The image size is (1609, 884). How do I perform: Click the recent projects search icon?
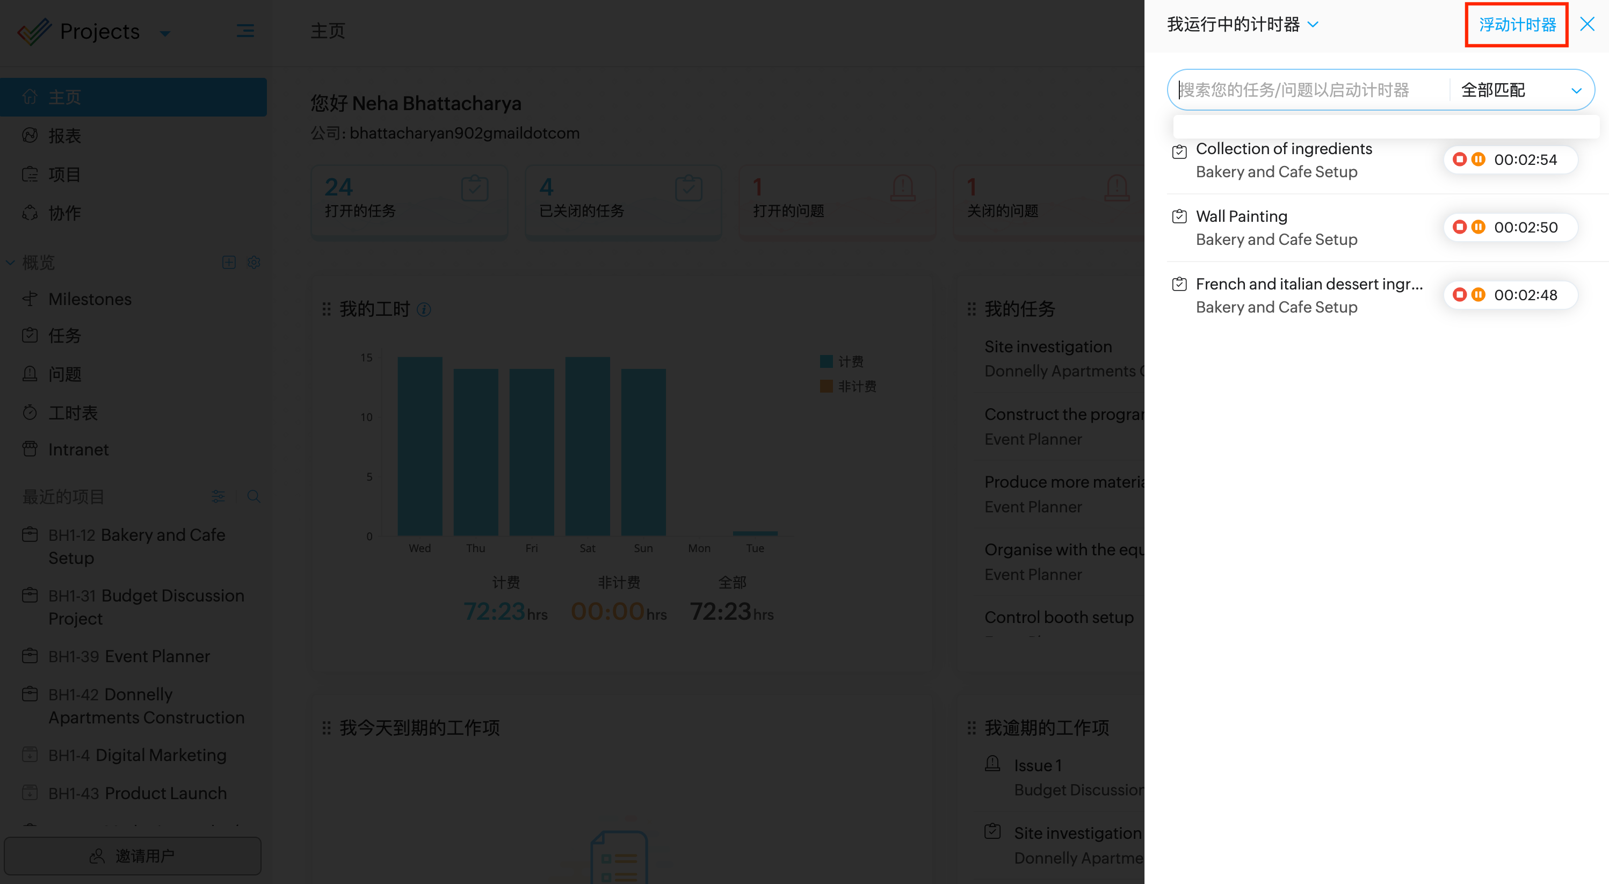(x=253, y=497)
